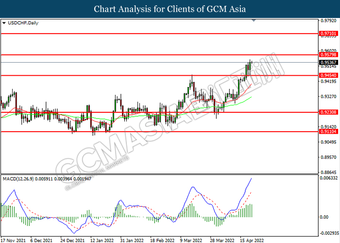Image resolution: width=340 pixels, height=243 pixels.
Task: Click the 0.94195 price axis value
Action: 328,81
